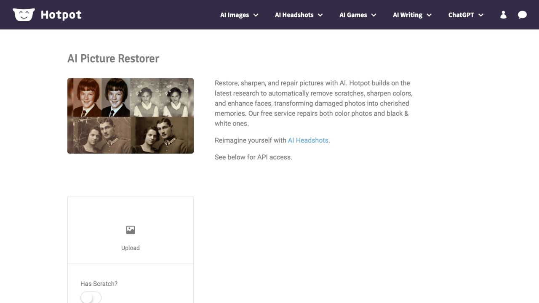Expand the AI Games chevron
The image size is (539, 303).
[x=374, y=15]
